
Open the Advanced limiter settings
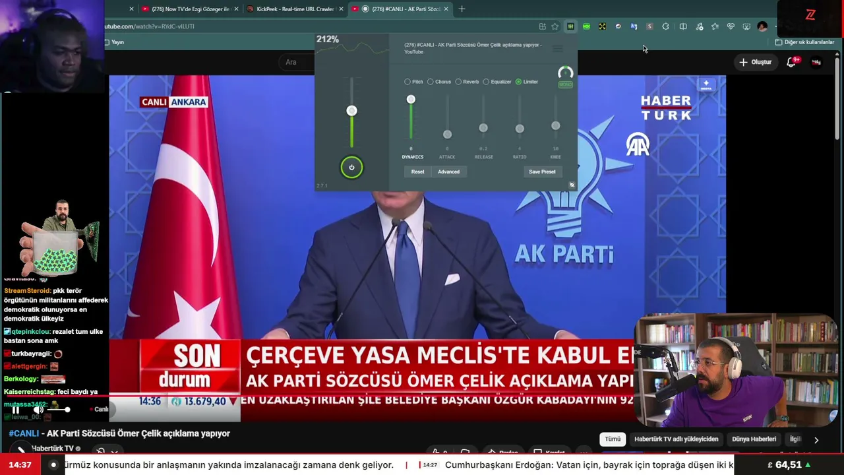click(x=449, y=172)
